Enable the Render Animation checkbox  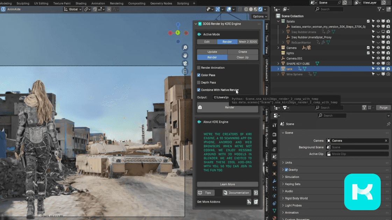point(199,68)
